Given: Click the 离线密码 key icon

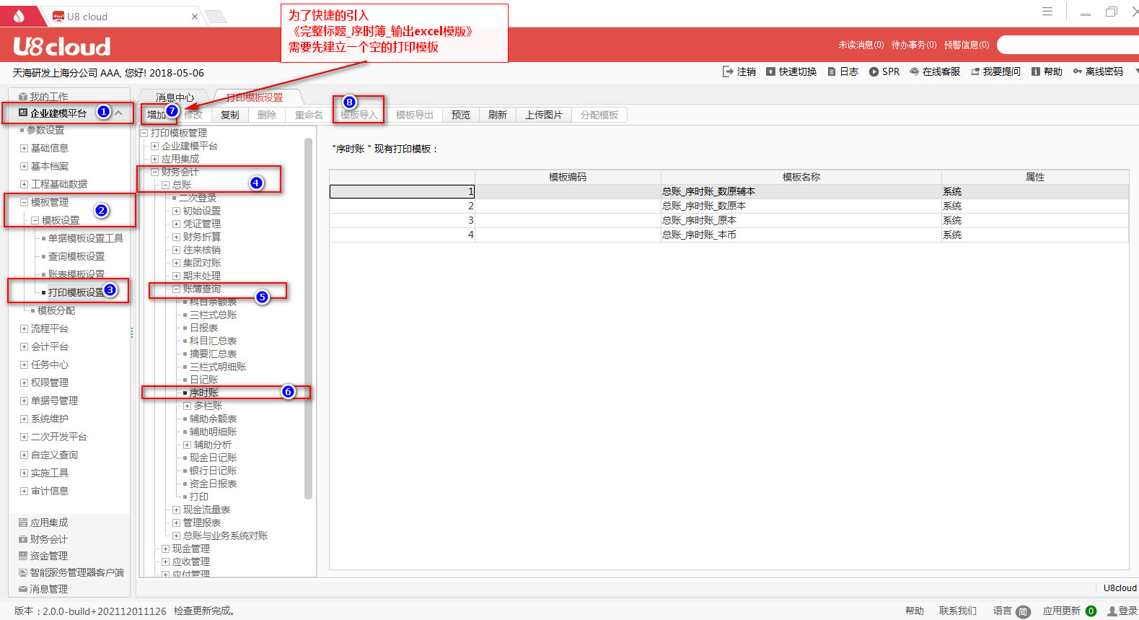Looking at the screenshot, I should [x=1078, y=71].
